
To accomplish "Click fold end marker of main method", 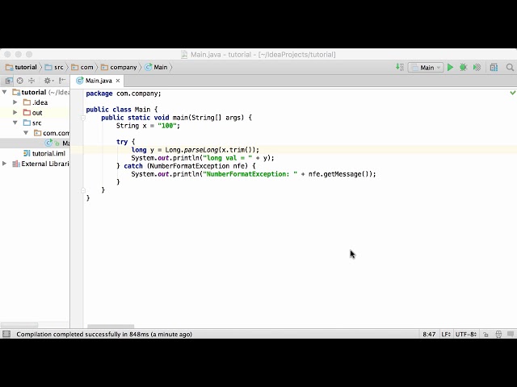I will pos(83,190).
